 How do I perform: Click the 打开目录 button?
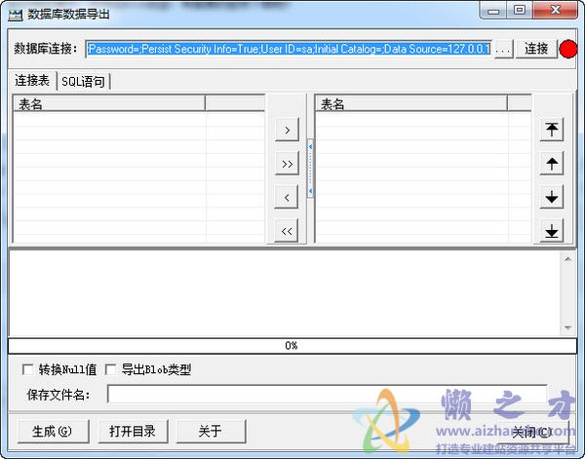click(x=133, y=432)
